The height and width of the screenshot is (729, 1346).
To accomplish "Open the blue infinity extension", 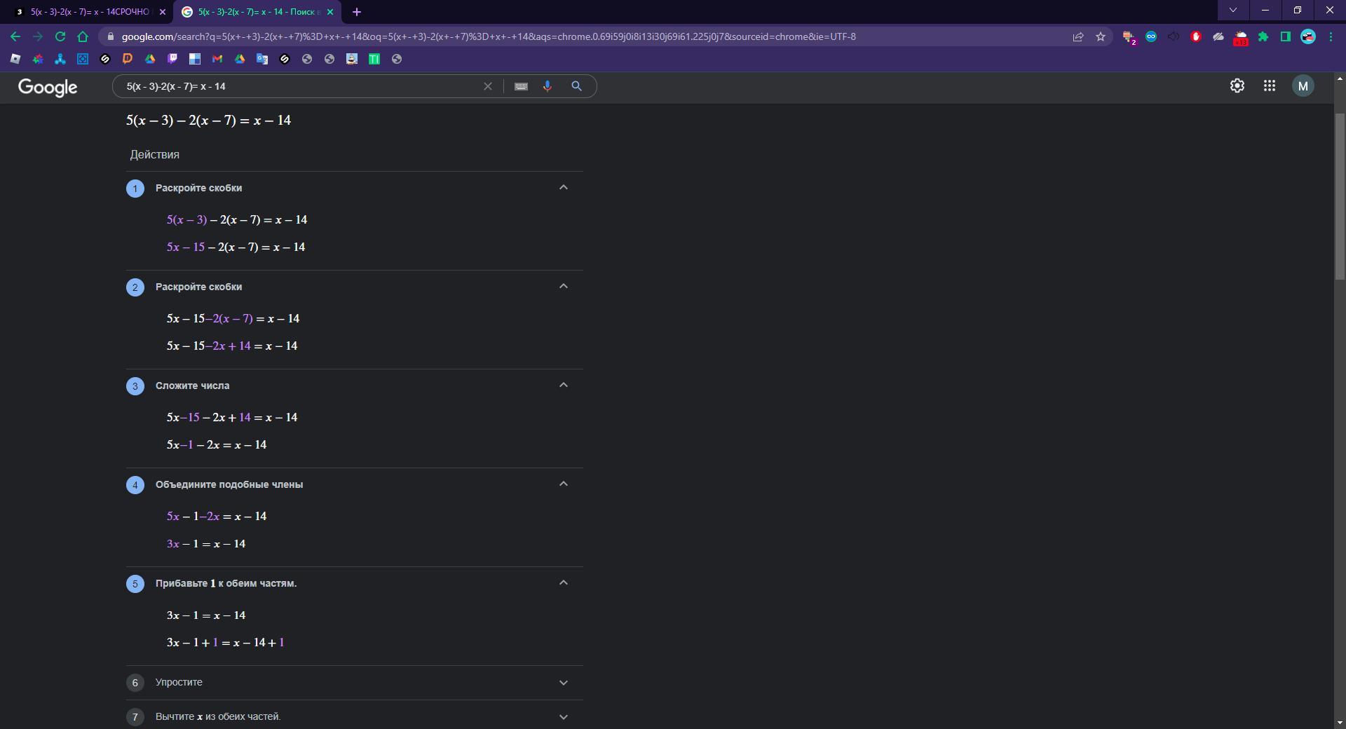I will pyautogui.click(x=1151, y=36).
